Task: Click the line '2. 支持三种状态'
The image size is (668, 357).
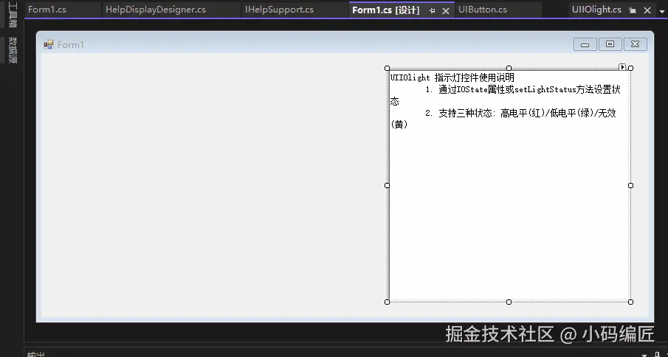Action: click(520, 113)
